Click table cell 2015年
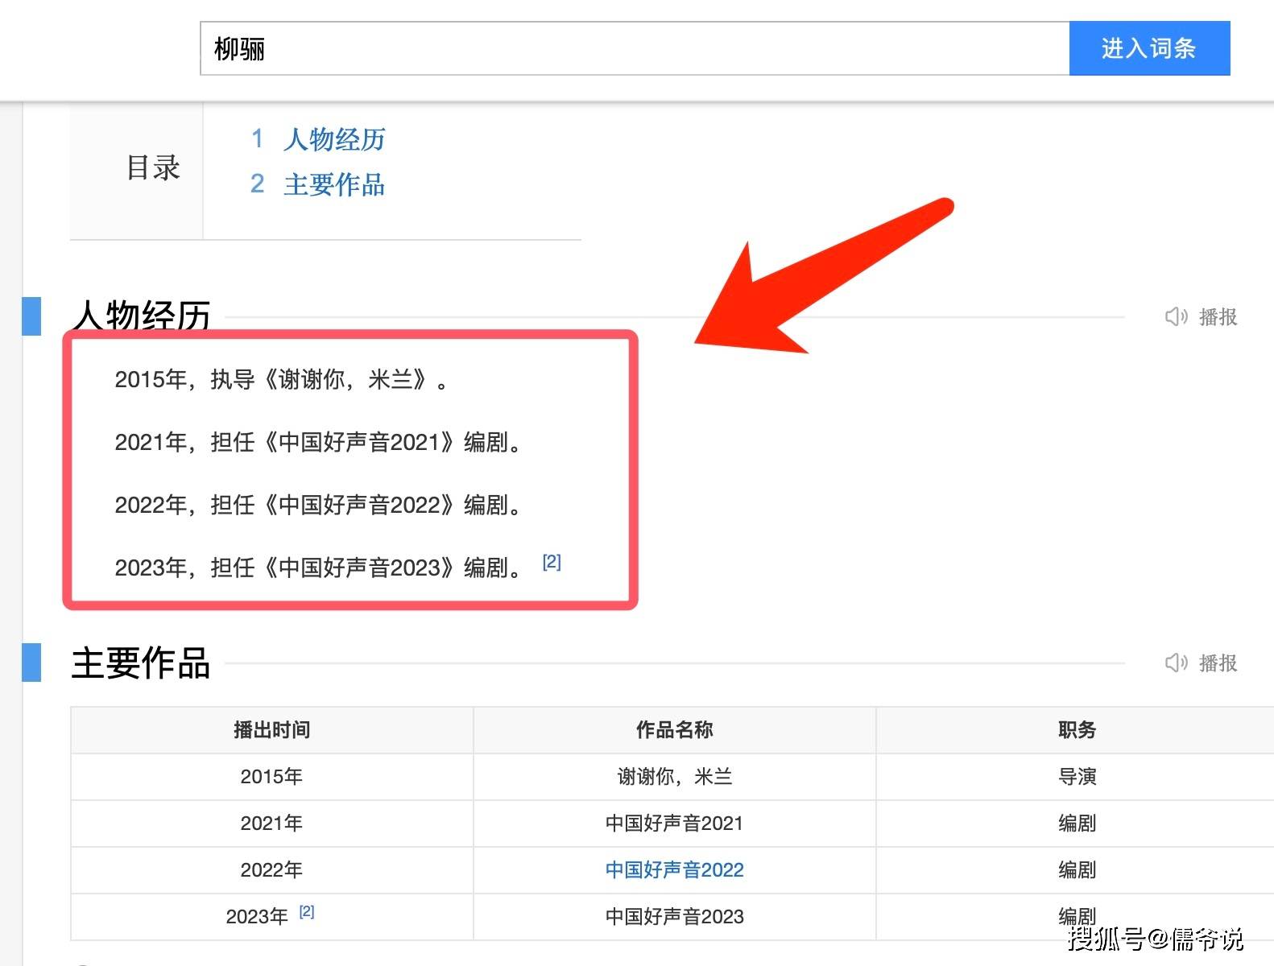The width and height of the screenshot is (1274, 966). (x=272, y=777)
